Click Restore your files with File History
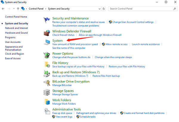179x122 pixels. click(x=127, y=67)
